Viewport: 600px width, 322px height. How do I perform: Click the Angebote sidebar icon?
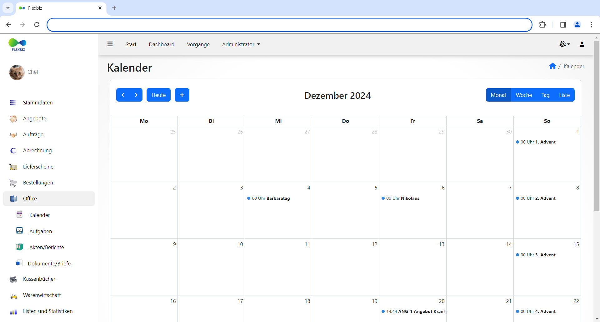(x=13, y=119)
